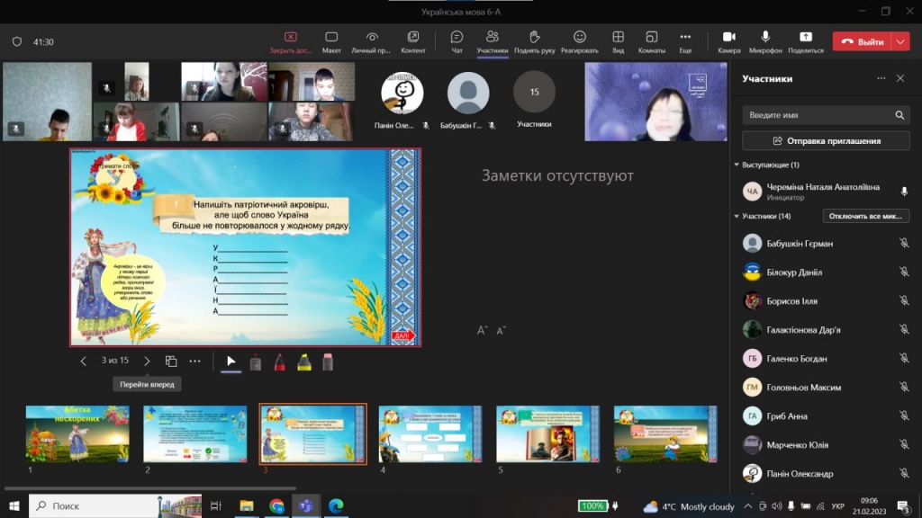Image resolution: width=922 pixels, height=518 pixels.
Task: Click Закрыть доступ to stop presenting
Action: pyautogui.click(x=291, y=41)
